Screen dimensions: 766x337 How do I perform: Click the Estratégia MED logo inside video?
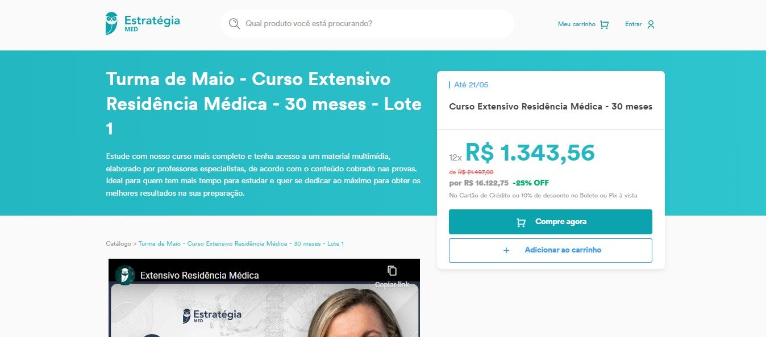212,315
